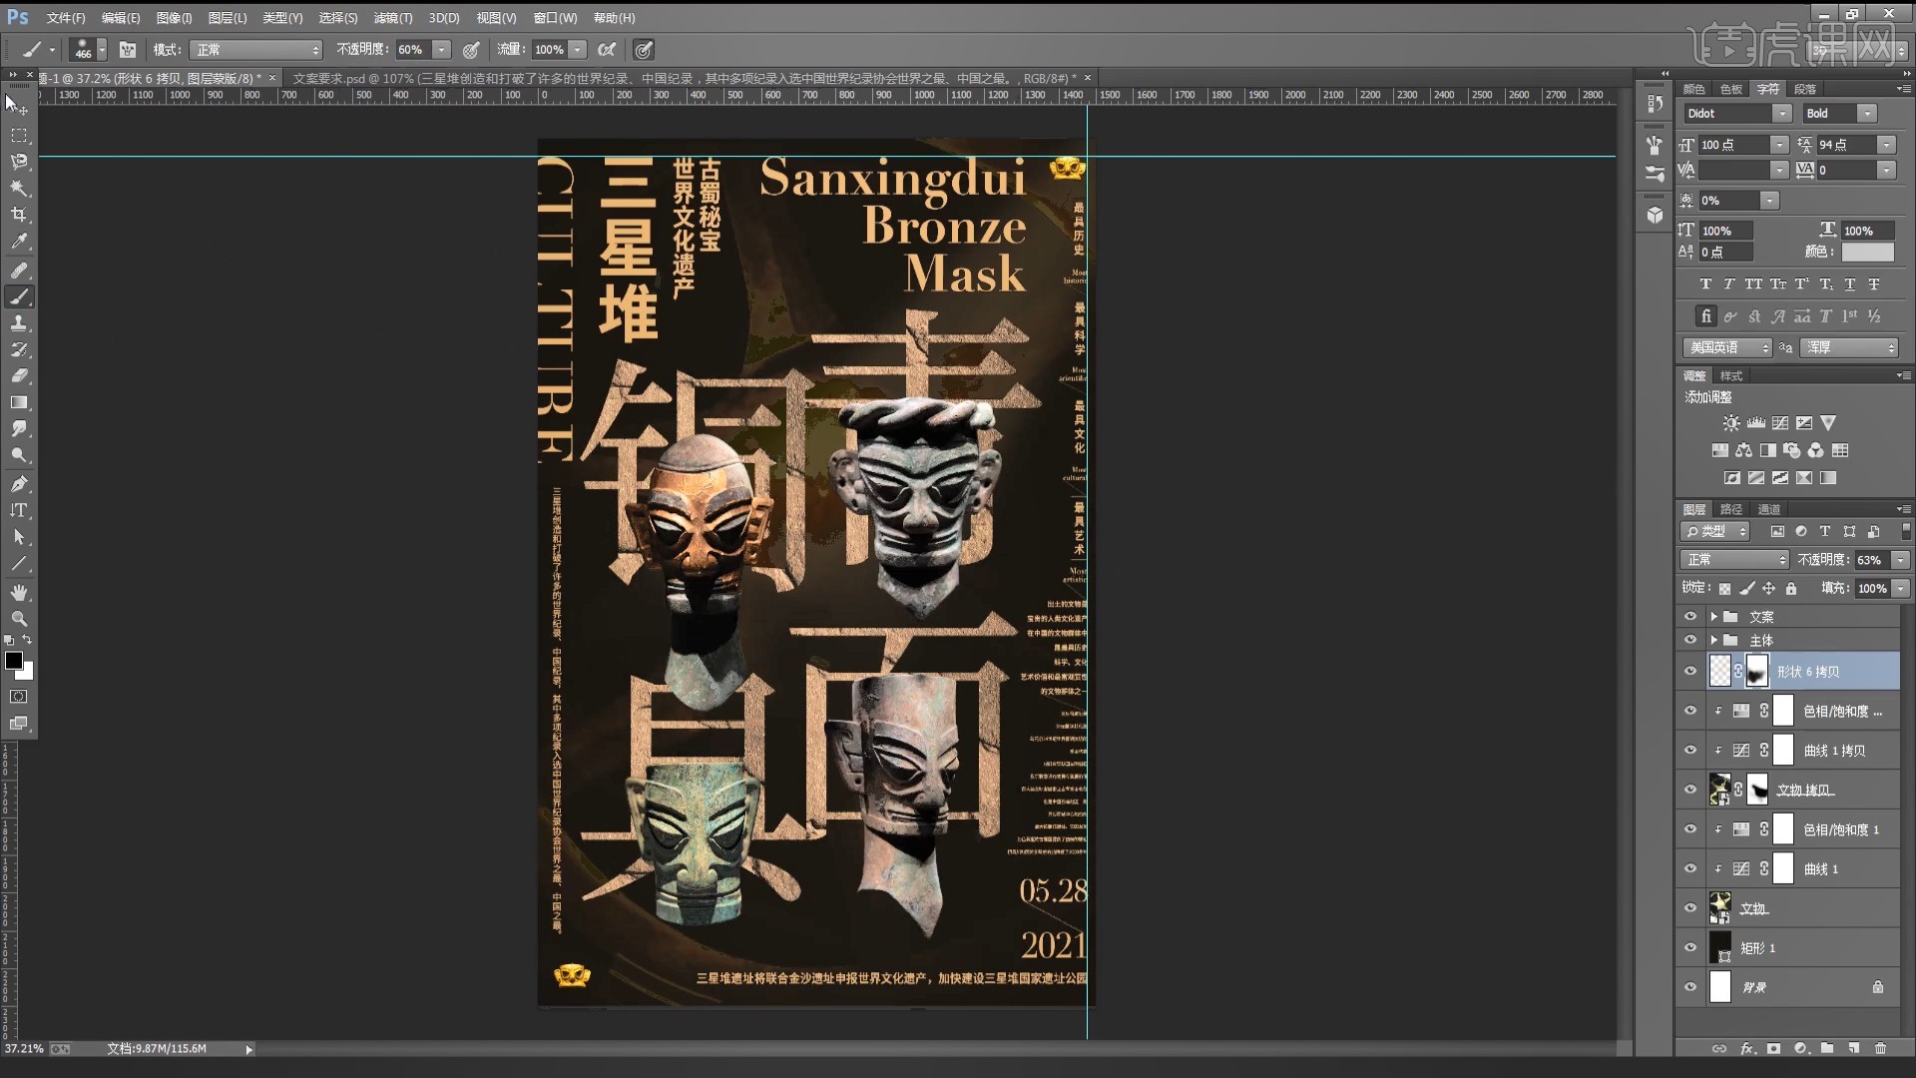The image size is (1916, 1078).
Task: Switch to the 文案要求.psd document tab
Action: pyautogui.click(x=684, y=78)
